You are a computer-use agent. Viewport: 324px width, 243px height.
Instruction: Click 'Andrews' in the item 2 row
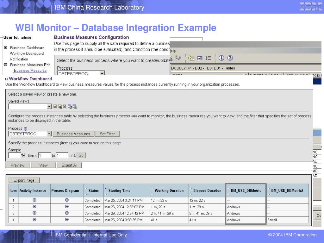pos(234,207)
